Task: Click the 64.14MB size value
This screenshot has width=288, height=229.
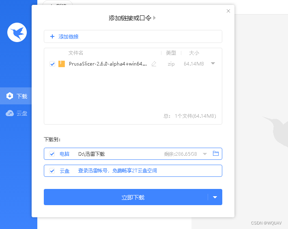Action: click(194, 64)
